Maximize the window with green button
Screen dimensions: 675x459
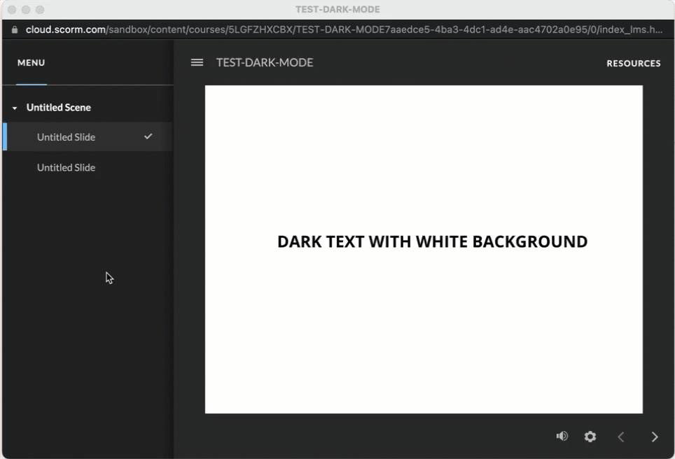40,10
